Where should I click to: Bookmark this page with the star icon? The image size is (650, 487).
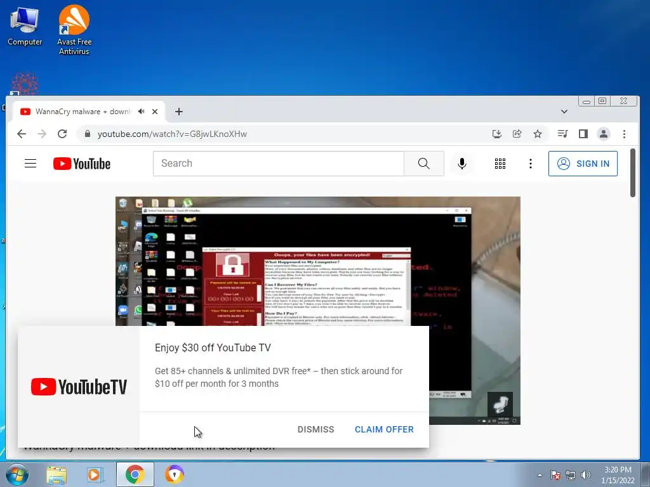[538, 134]
